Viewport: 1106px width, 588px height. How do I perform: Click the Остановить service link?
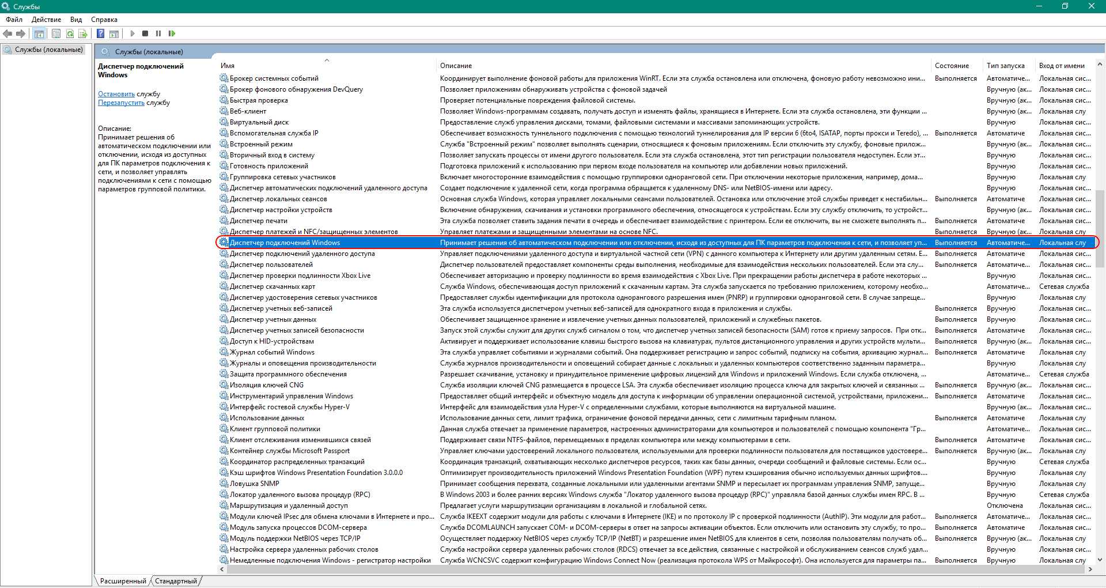tap(116, 94)
